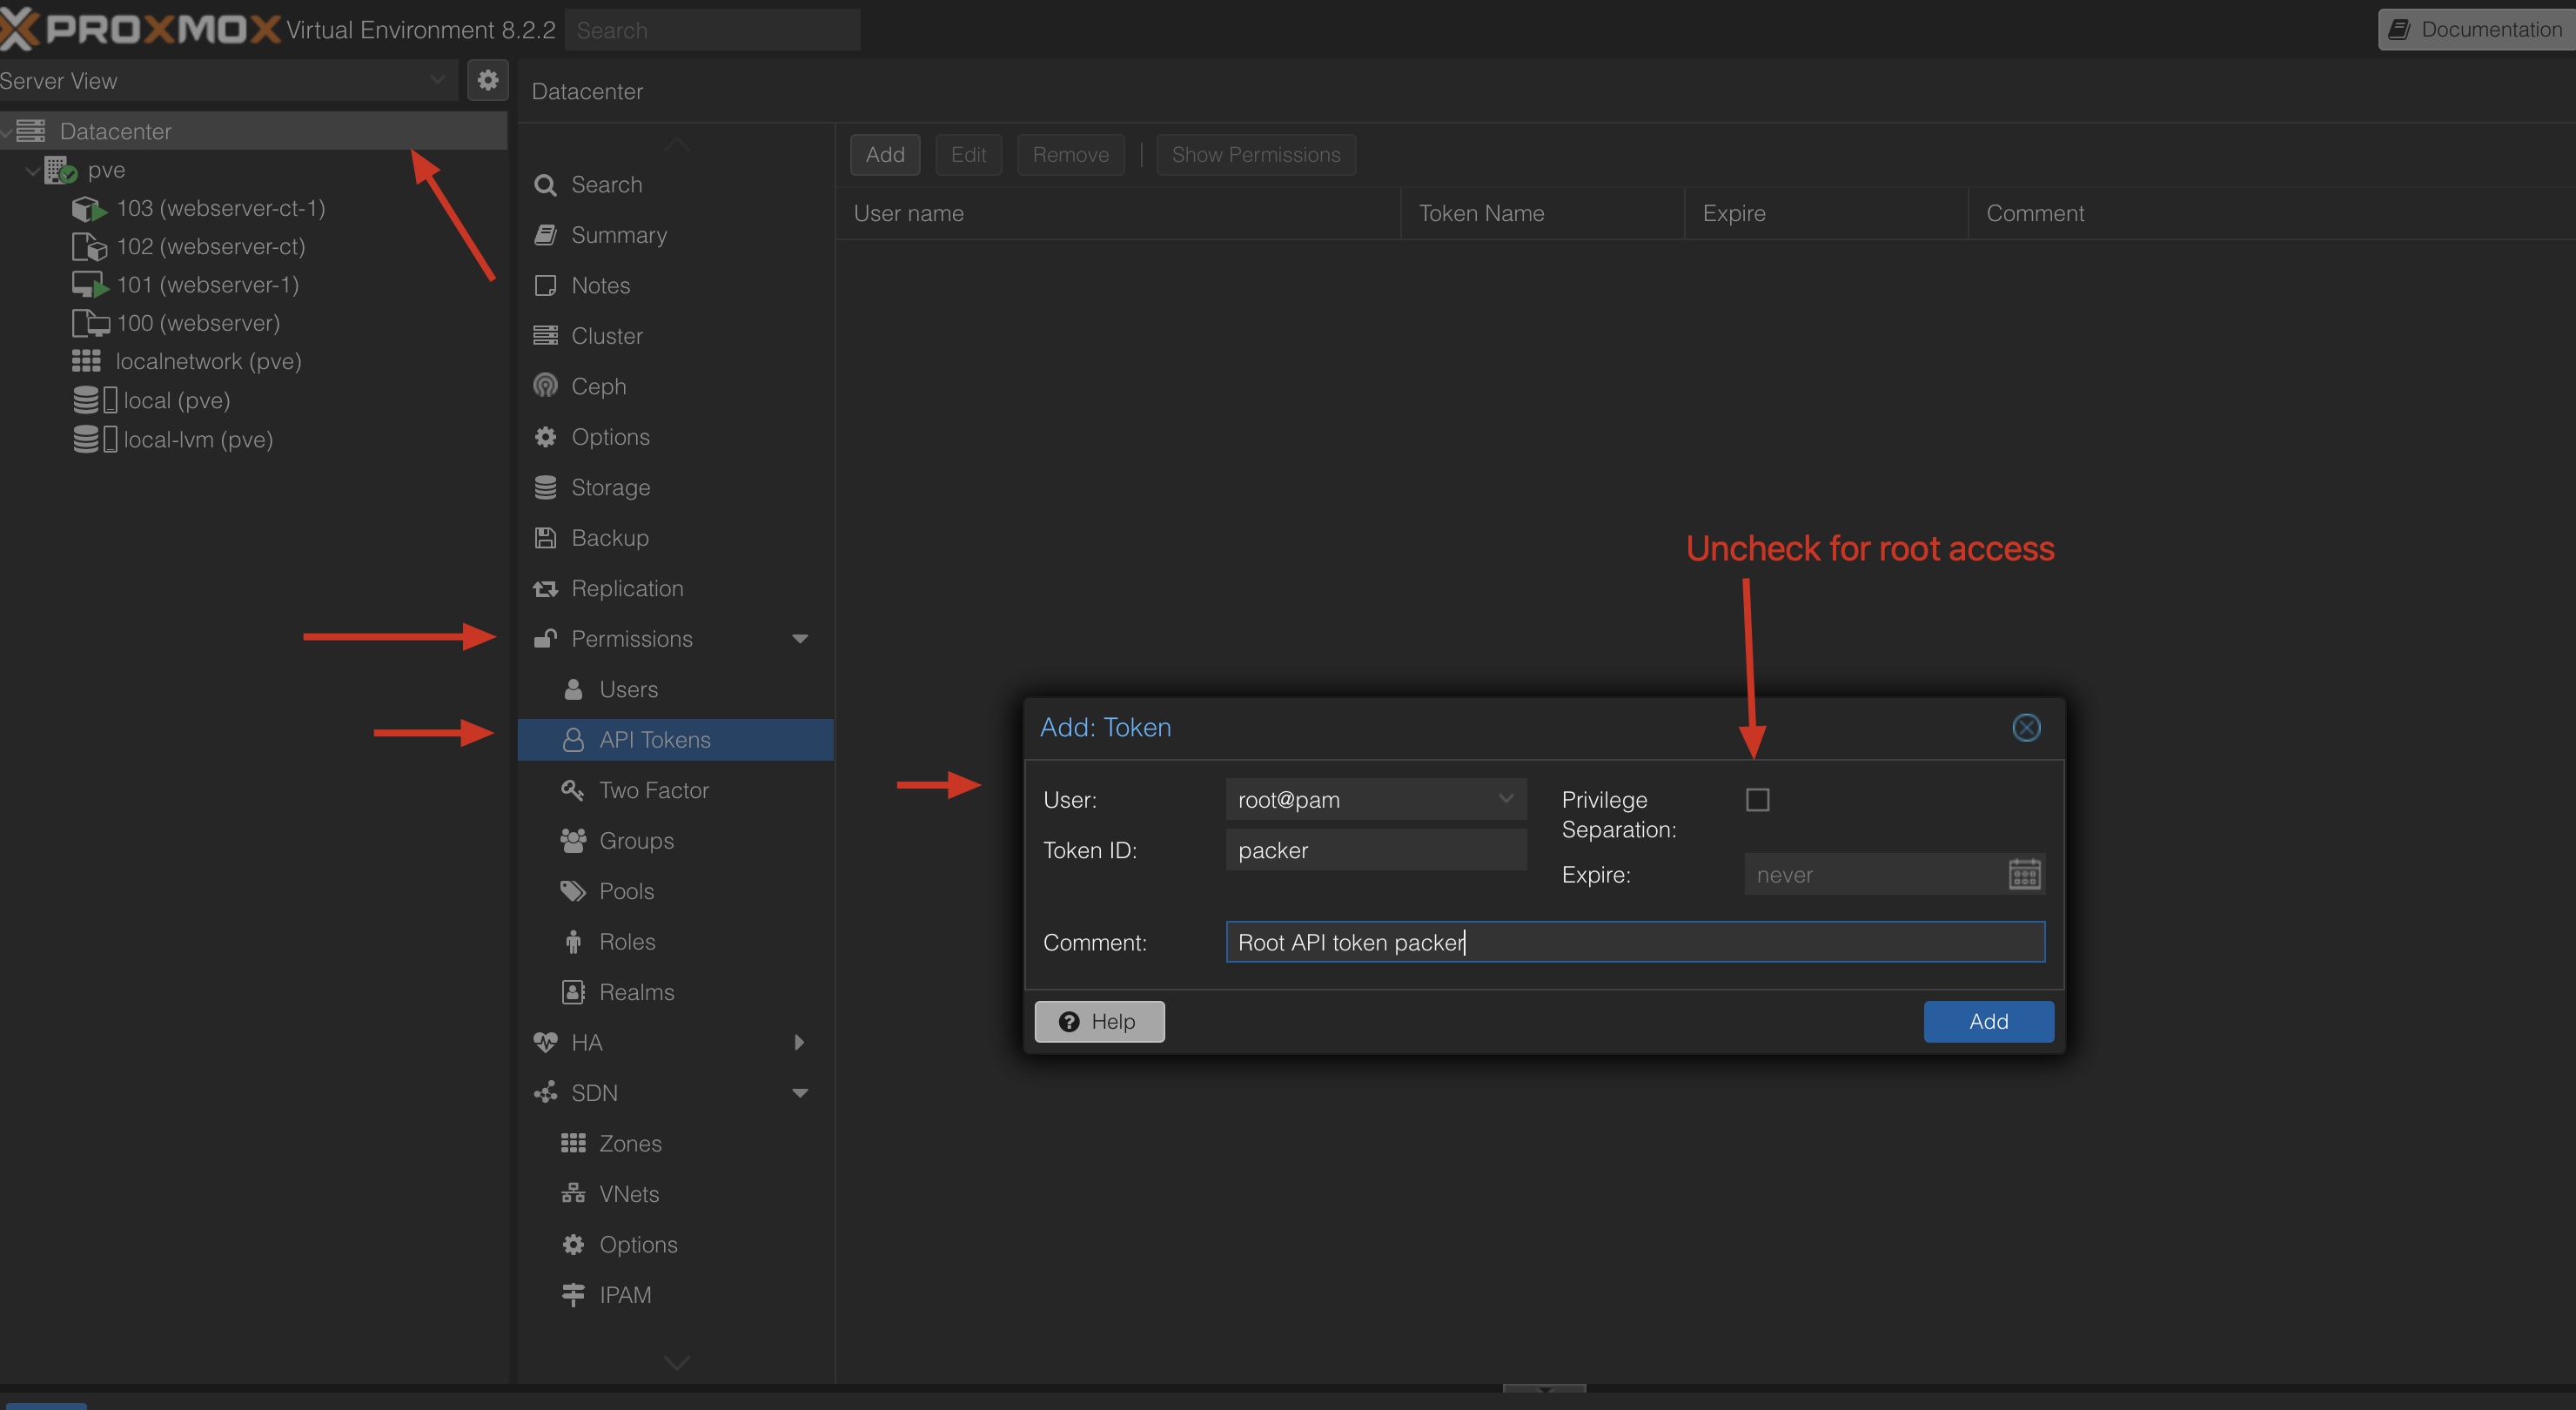
Task: Select Users under Permissions menu
Action: 628,689
